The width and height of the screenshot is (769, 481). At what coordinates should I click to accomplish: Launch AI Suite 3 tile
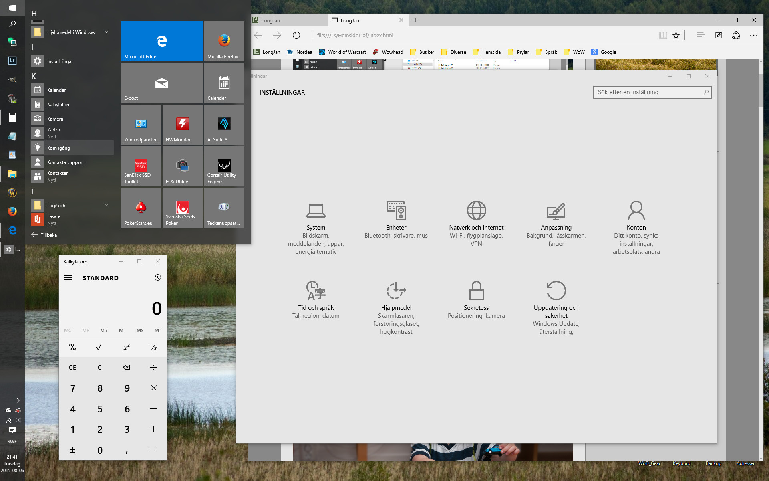point(224,125)
